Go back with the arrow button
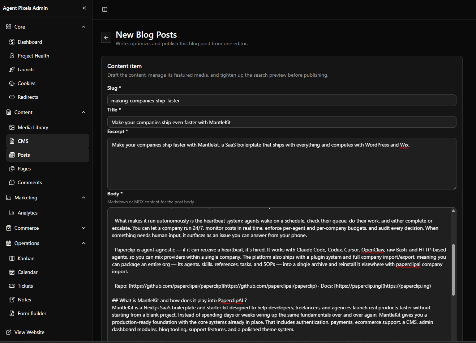Image resolution: width=476 pixels, height=343 pixels. (106, 38)
